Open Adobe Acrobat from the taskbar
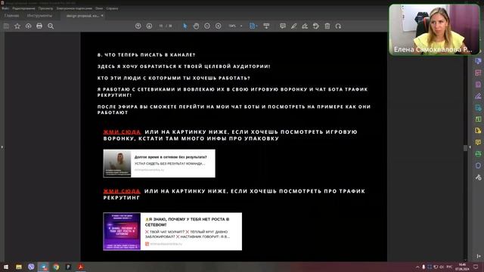This screenshot has height=272, width=484. [x=81, y=267]
